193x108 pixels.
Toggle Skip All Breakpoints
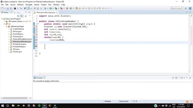pyautogui.click(x=21, y=8)
